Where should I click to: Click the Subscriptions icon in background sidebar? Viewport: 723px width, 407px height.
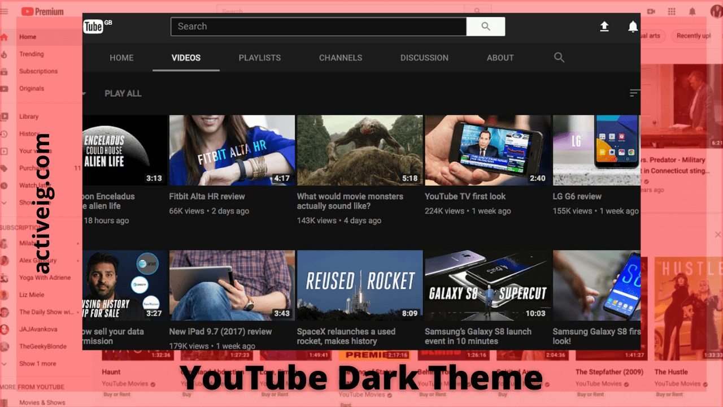(x=4, y=72)
